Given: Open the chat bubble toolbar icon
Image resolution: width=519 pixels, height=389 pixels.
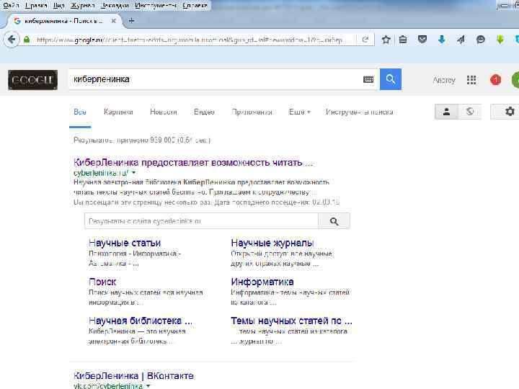Looking at the screenshot, I should (x=480, y=40).
